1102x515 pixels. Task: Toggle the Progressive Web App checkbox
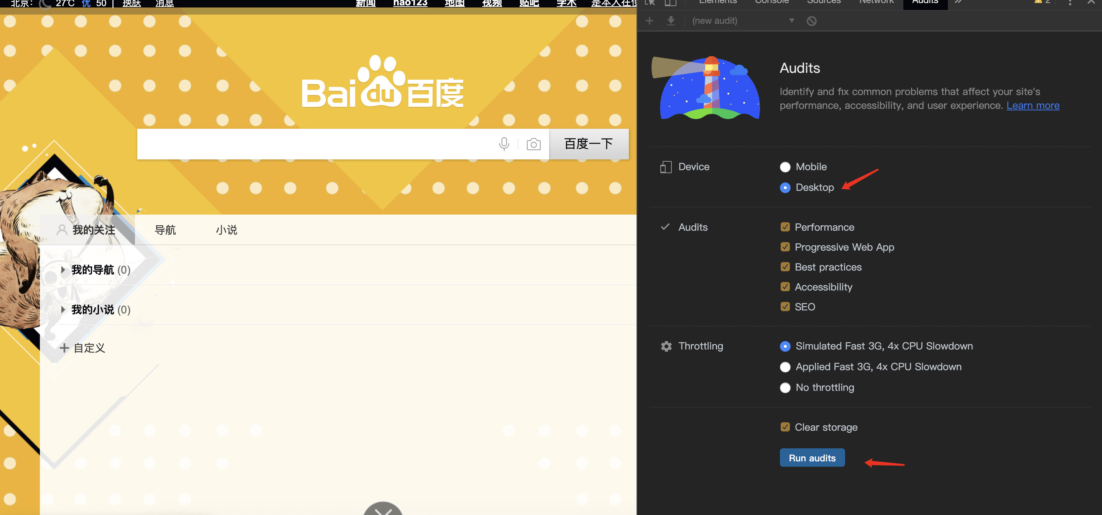click(x=785, y=247)
